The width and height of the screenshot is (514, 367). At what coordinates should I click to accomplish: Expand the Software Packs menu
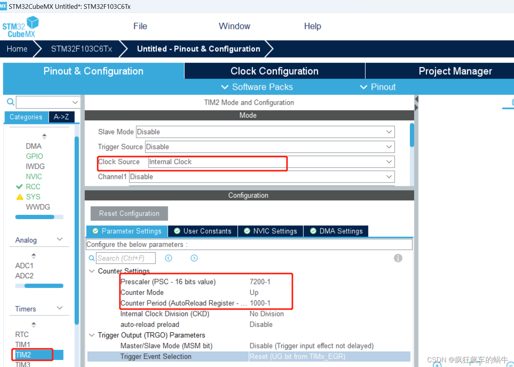(x=257, y=87)
